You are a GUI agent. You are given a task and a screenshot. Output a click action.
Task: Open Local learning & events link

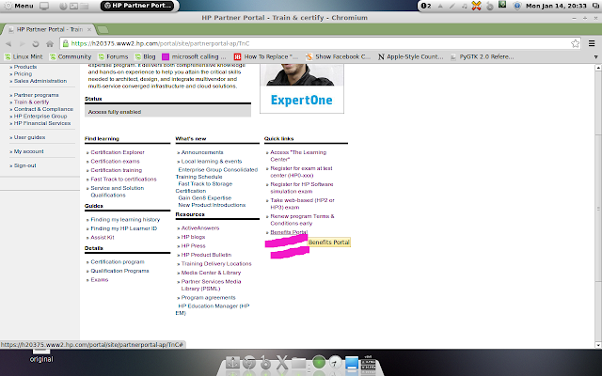[x=212, y=161]
